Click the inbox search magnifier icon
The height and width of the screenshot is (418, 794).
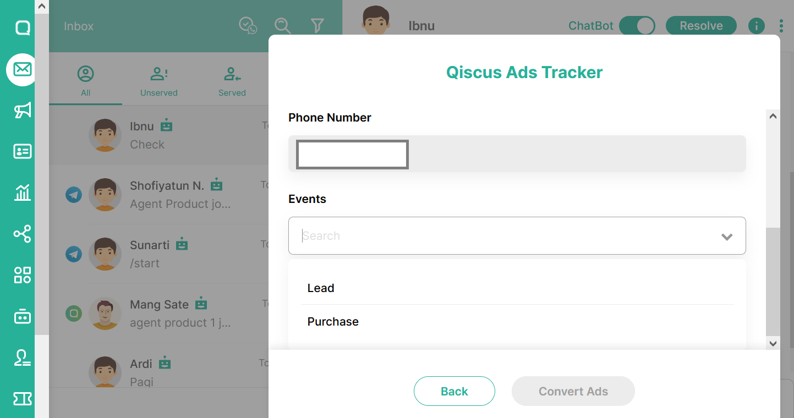point(282,26)
